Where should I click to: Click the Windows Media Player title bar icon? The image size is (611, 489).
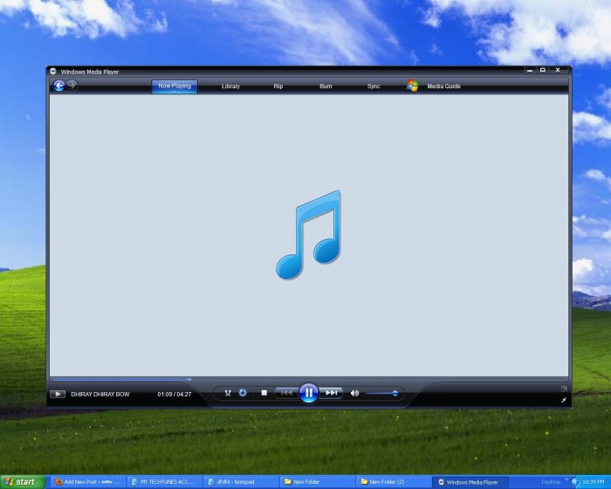[x=53, y=72]
